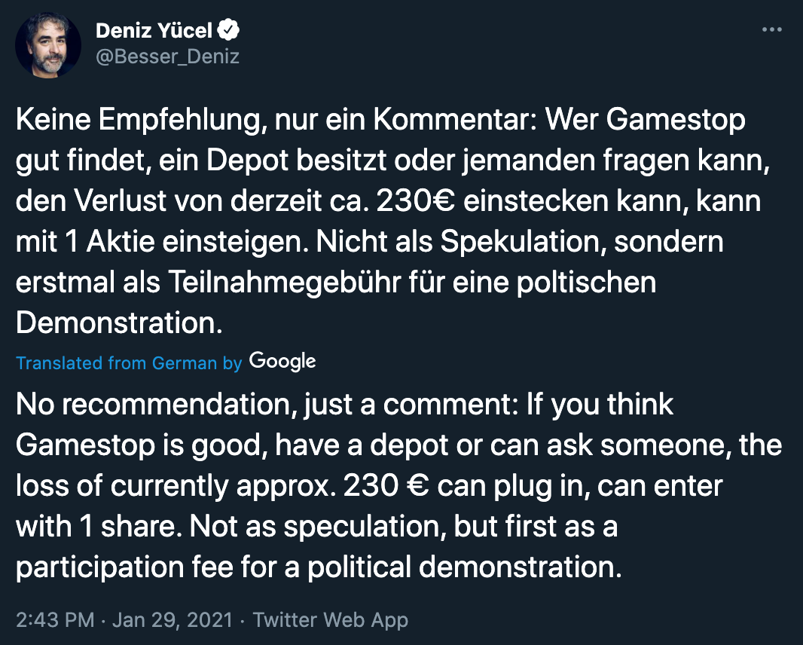Screen dimensions: 803x645
Task: Click the Jan 29, 2021 date
Action: click(x=173, y=620)
